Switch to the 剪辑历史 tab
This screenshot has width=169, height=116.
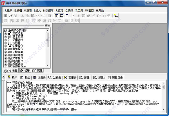(x=115, y=78)
